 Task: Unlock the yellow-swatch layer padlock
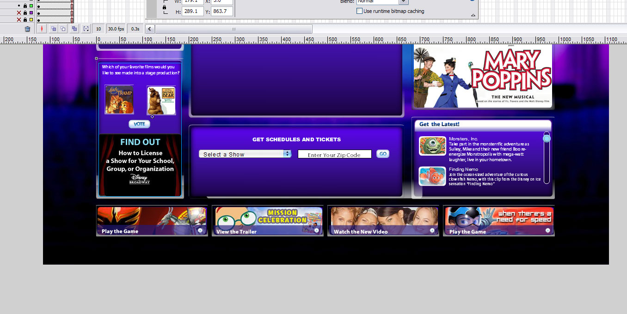pos(25,20)
